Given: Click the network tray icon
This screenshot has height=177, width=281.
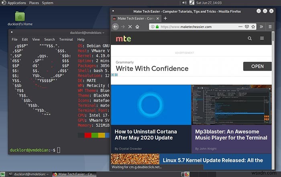Looking at the screenshot, I should coord(192,3).
